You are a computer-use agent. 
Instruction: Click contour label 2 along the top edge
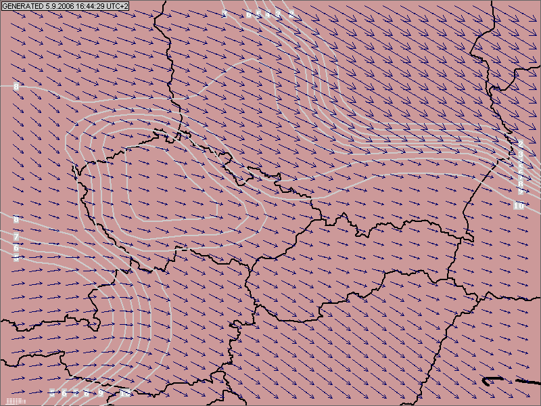pos(291,14)
